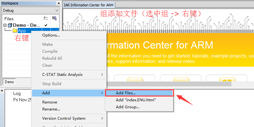254x127 pixels.
Task: Click the App group folder icon
Action: (x=15, y=30)
